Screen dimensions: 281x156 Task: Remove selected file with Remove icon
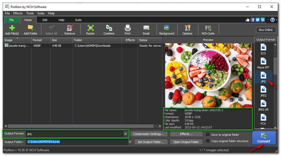click(x=70, y=28)
